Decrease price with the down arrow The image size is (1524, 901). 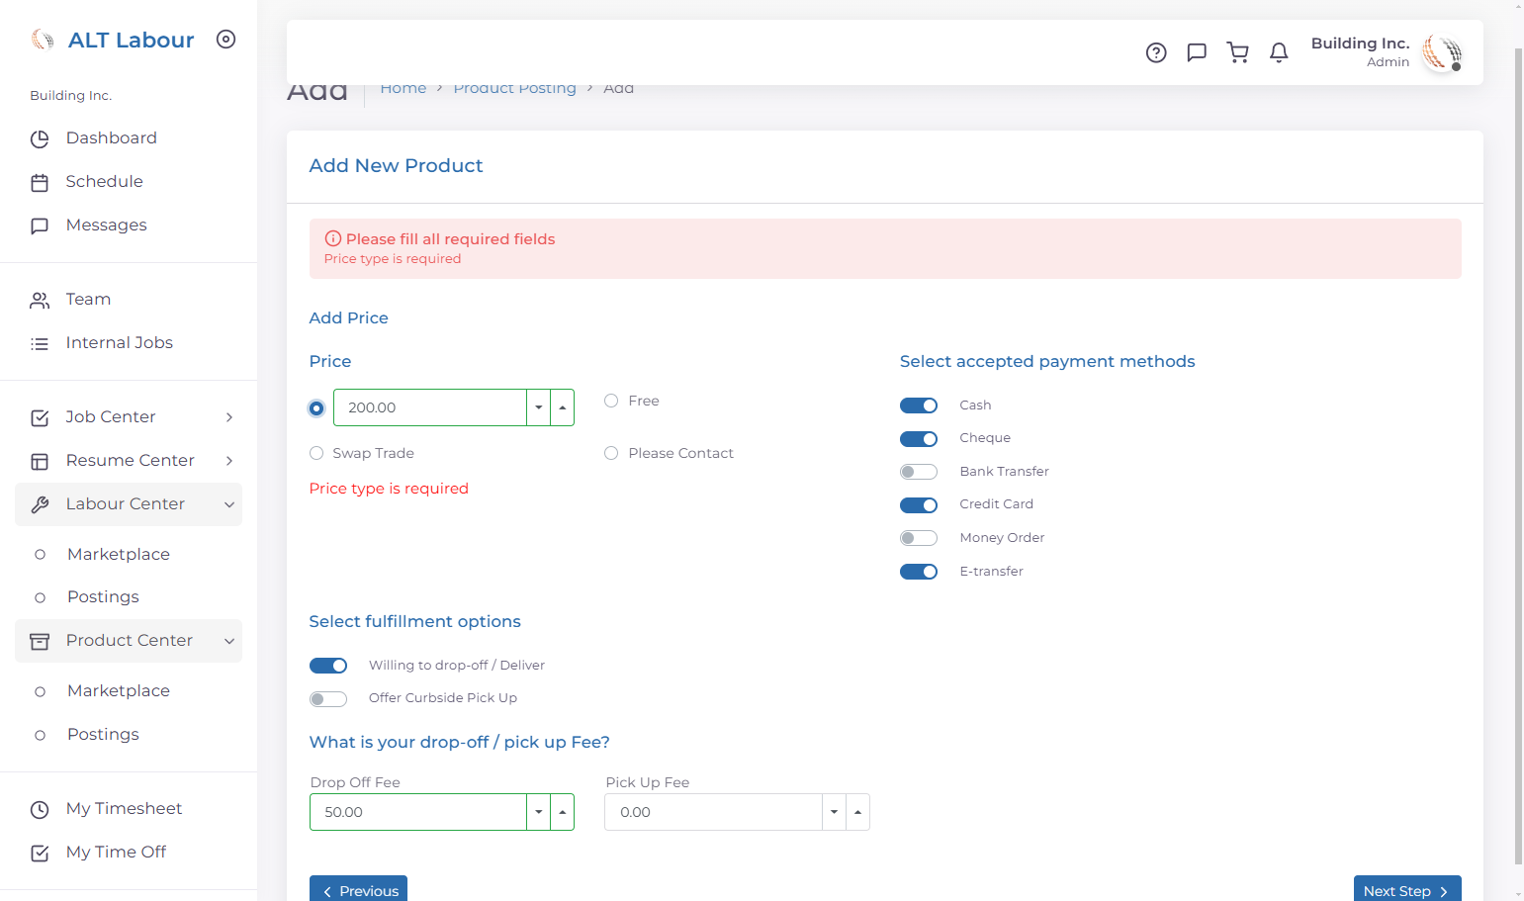click(539, 407)
